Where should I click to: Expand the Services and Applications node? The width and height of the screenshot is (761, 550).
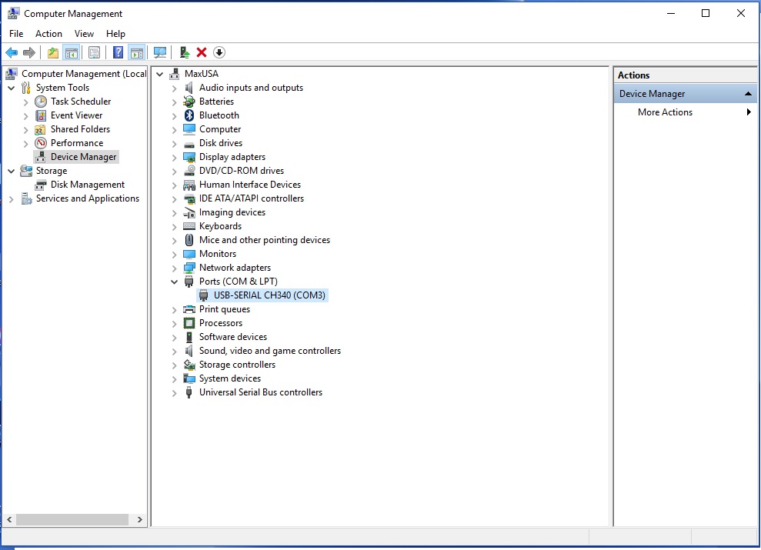click(12, 199)
